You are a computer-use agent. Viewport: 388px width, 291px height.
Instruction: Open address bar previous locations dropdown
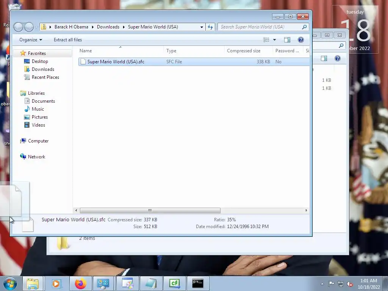pos(202,27)
